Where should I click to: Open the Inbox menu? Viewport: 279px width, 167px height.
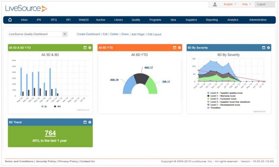click(24, 20)
